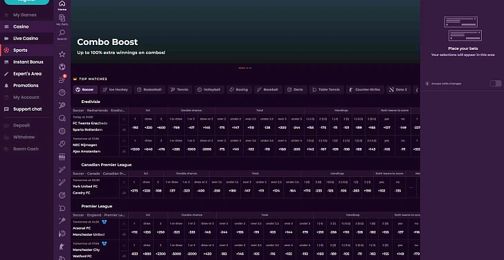Switch to the Baseball tab
Image resolution: width=504 pixels, height=260 pixels.
(x=268, y=90)
